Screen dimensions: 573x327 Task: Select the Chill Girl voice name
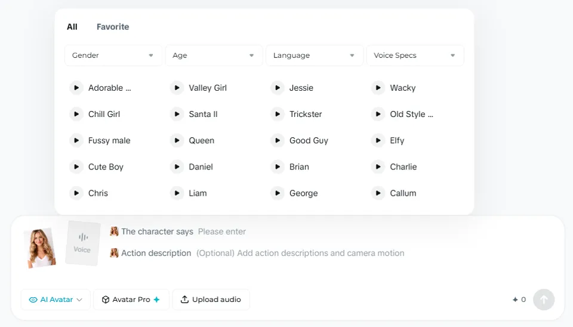pos(104,114)
